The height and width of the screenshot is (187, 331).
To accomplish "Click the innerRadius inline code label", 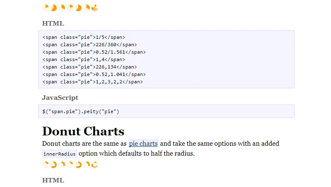I will (60, 154).
